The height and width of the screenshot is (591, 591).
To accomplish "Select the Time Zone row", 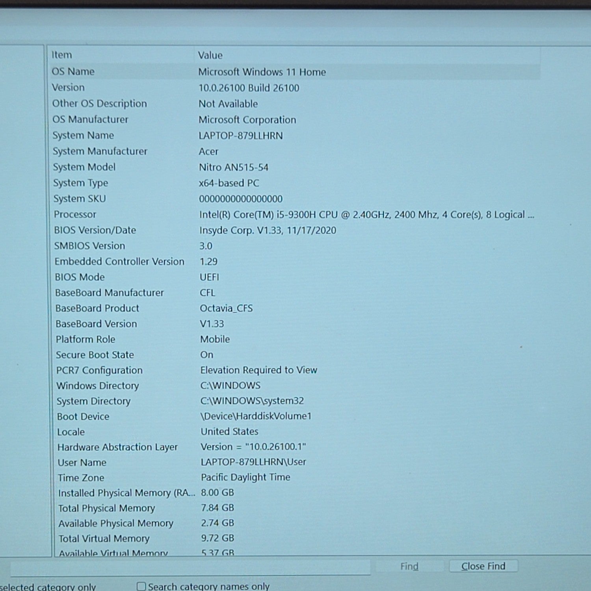I will (295, 478).
